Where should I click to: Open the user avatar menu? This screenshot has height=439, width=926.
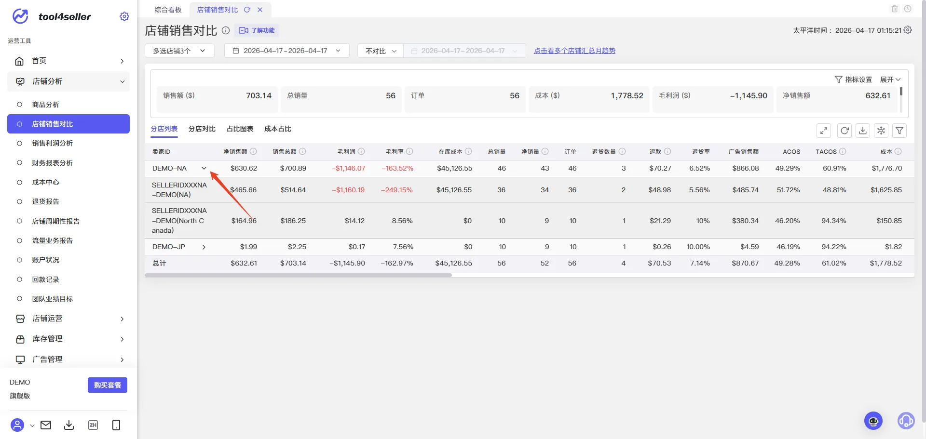(17, 425)
